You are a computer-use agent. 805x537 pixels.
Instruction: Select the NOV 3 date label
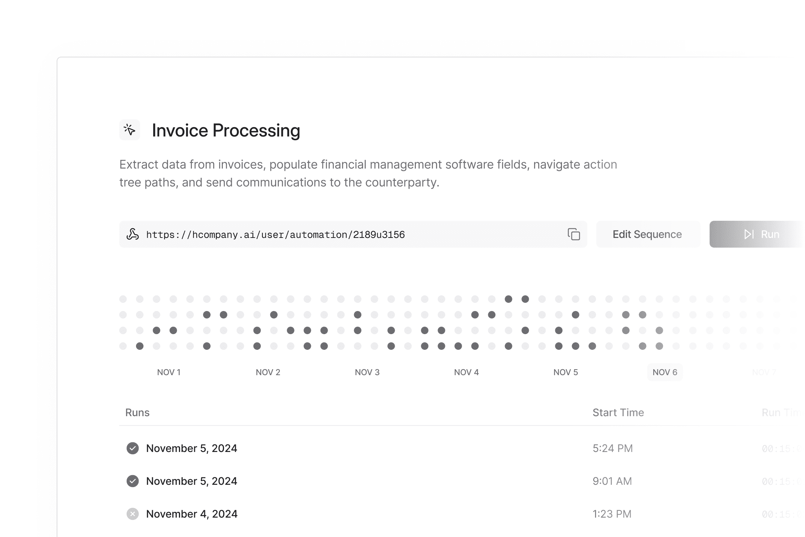(367, 372)
